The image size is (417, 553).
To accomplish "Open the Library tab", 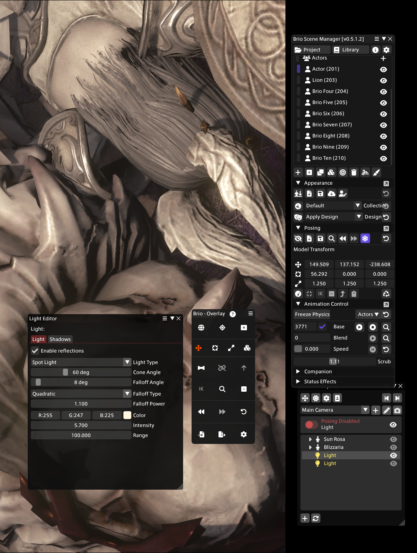I will 350,50.
